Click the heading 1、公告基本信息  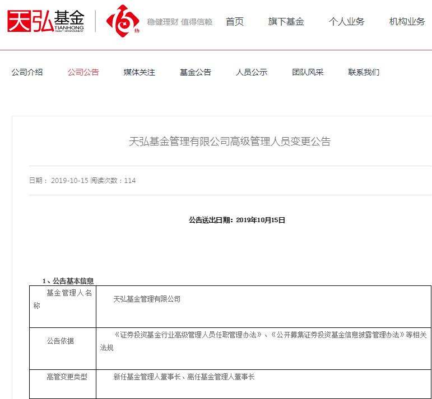pyautogui.click(x=68, y=281)
